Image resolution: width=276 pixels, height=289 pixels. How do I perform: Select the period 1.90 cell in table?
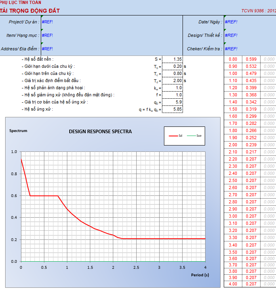click(233, 138)
